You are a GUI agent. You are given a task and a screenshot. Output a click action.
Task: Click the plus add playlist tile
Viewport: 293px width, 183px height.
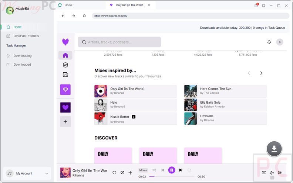coord(65,122)
